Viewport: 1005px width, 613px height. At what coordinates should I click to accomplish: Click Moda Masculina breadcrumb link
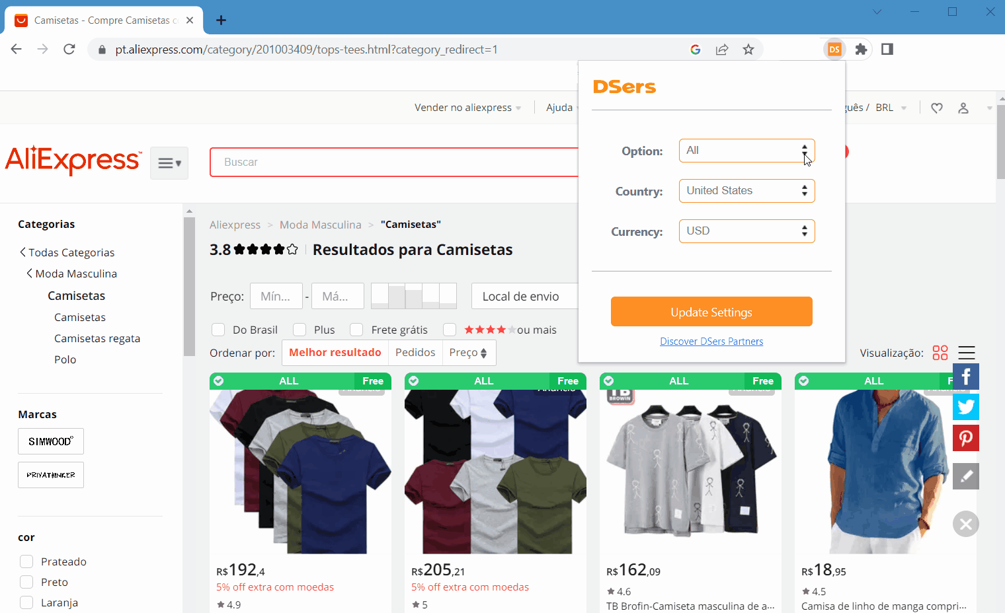tap(321, 225)
